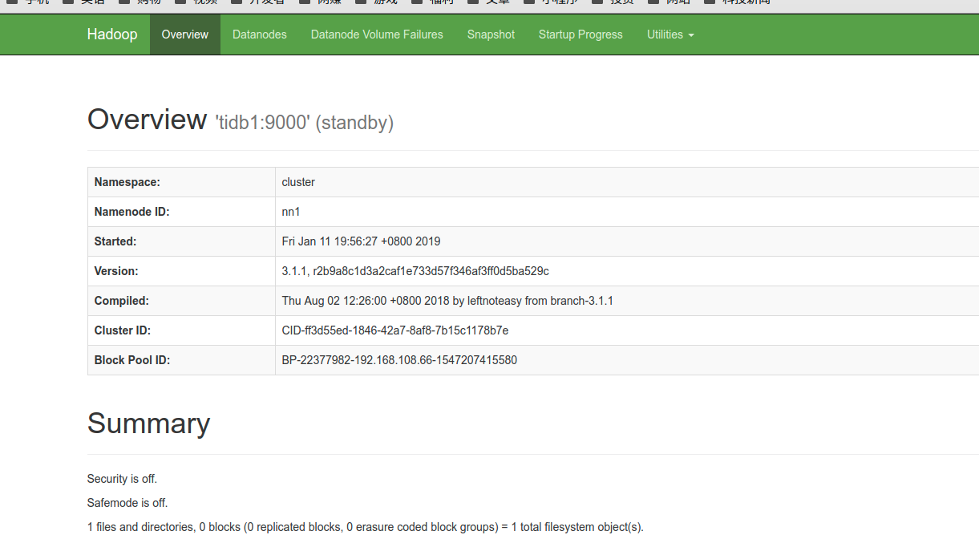Select the Version: label cell
Screen dimensions: 979x539
click(181, 271)
